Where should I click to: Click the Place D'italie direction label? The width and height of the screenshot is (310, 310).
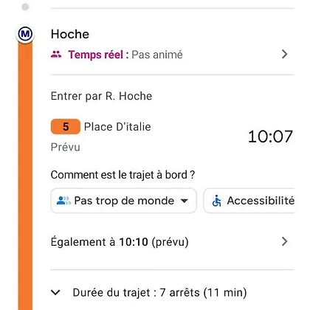click(117, 127)
